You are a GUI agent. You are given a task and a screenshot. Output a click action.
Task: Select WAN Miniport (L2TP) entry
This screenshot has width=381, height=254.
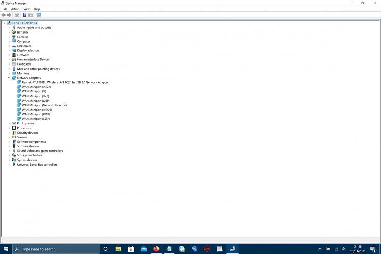click(36, 101)
